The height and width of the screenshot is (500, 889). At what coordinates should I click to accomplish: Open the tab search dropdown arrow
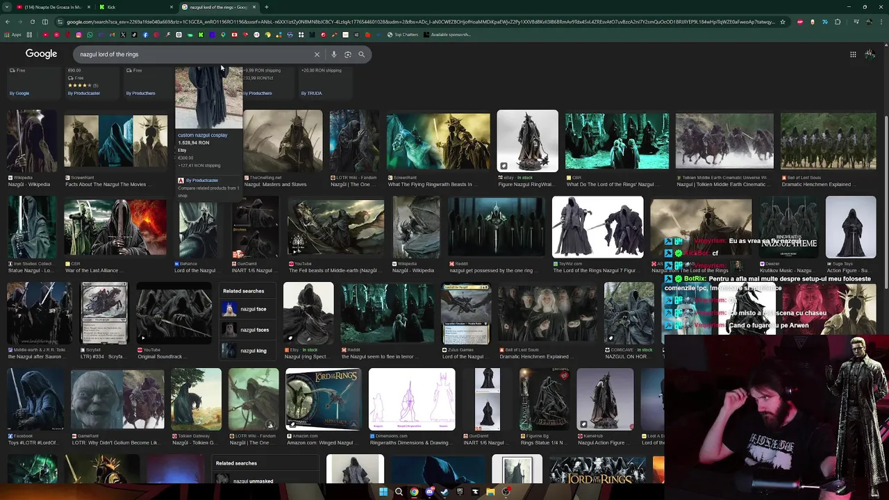coord(7,7)
